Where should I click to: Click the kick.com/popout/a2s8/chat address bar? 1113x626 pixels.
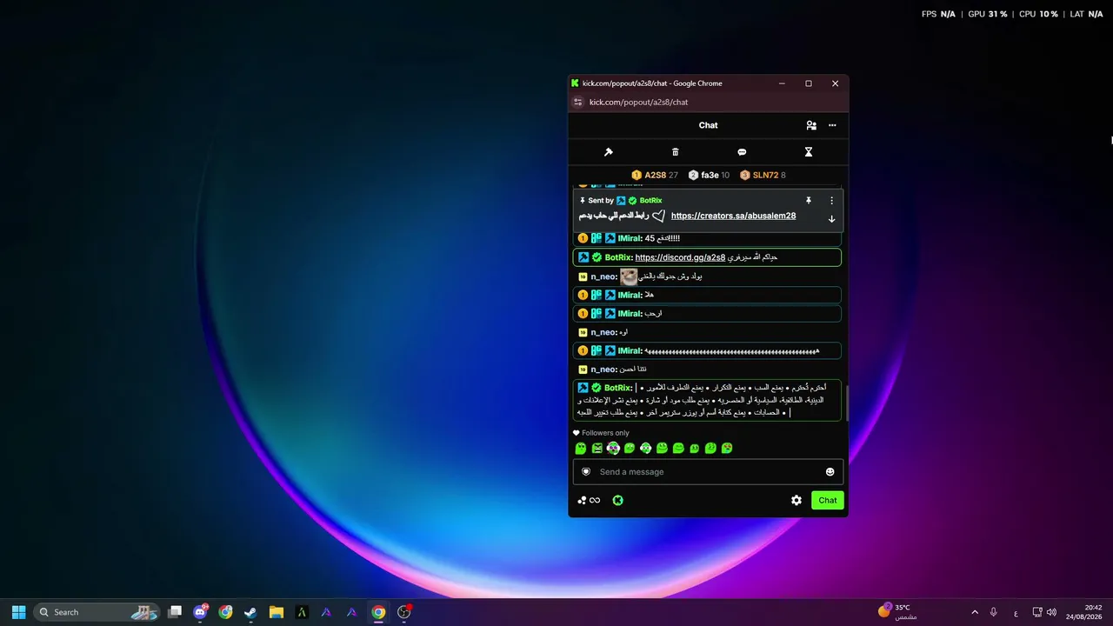[638, 102]
